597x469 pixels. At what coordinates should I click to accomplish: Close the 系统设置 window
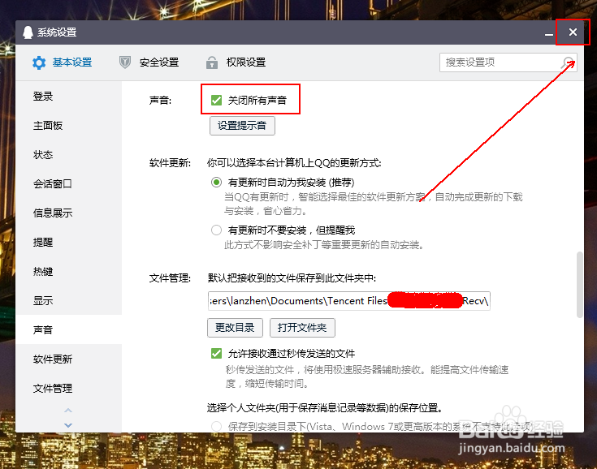[x=573, y=32]
